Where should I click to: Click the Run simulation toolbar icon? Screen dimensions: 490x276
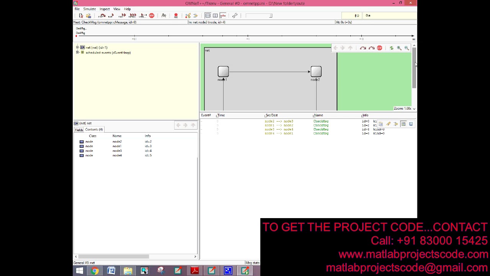click(x=111, y=16)
